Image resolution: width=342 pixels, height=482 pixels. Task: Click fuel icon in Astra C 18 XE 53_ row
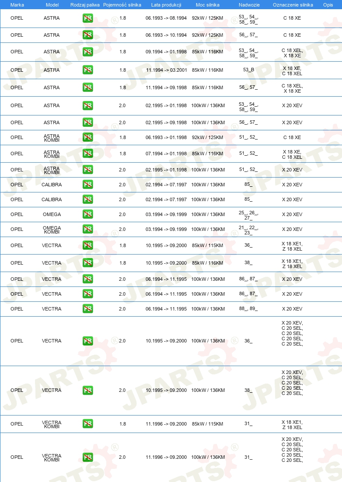coord(87,18)
